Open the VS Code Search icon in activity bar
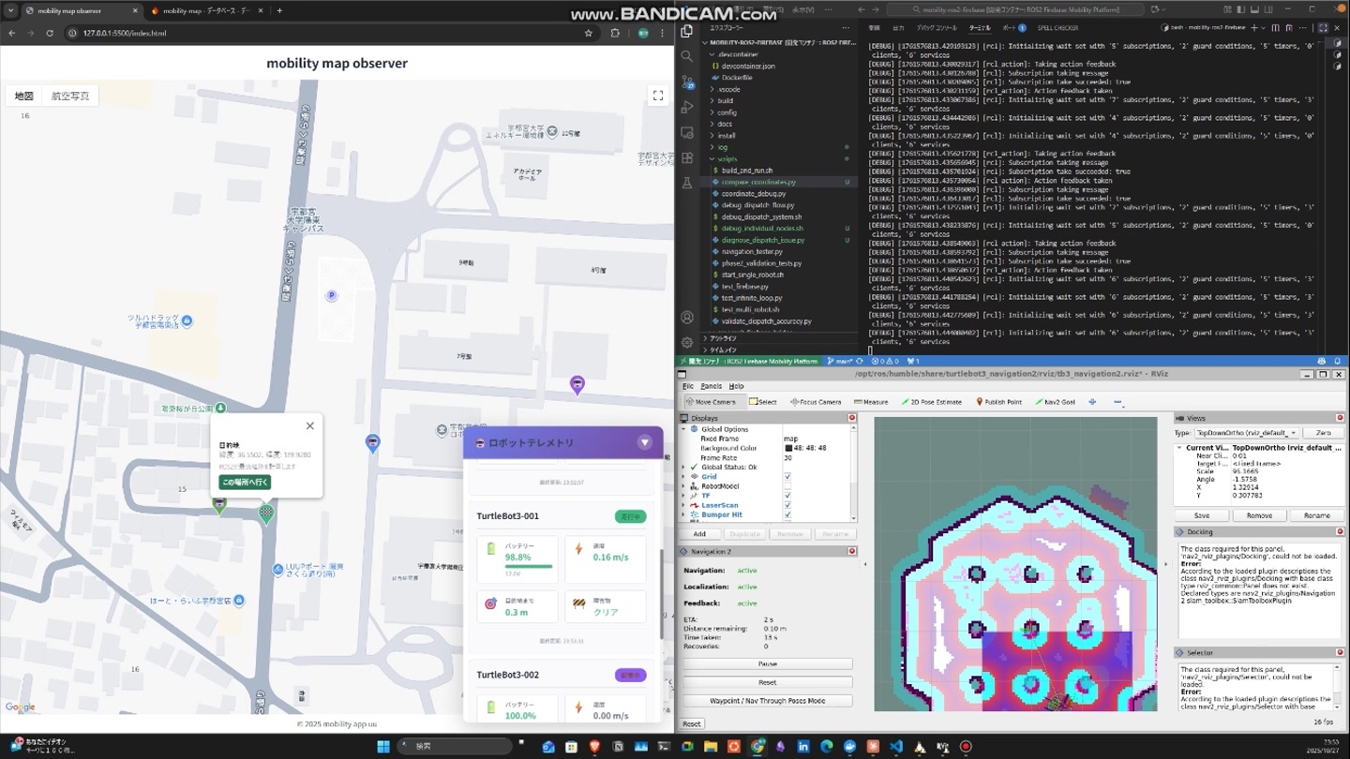 click(687, 56)
